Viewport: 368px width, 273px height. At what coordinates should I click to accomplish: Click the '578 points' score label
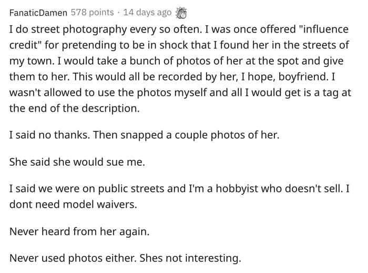tap(92, 13)
